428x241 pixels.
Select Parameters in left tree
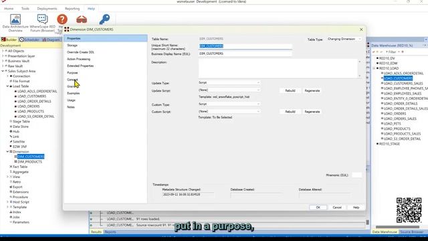point(21,222)
